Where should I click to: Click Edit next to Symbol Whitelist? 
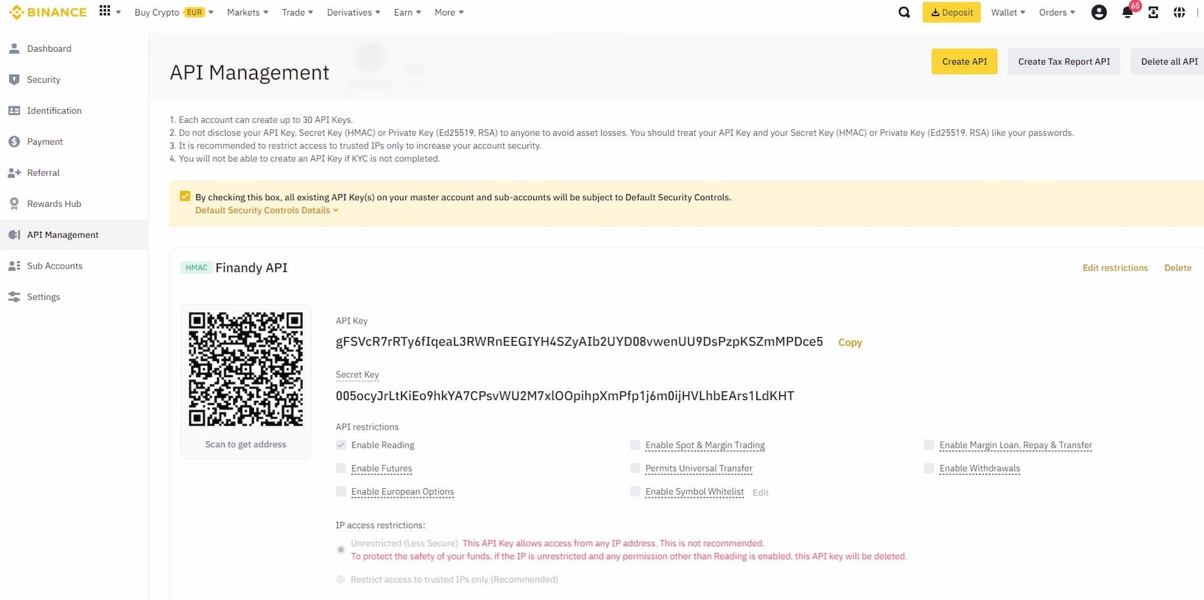[x=761, y=492]
